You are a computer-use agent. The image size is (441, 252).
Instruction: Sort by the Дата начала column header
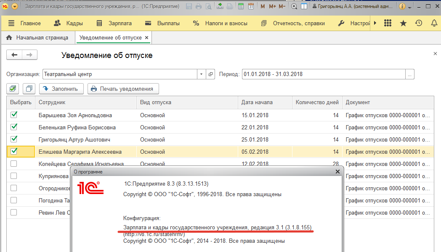(x=265, y=102)
